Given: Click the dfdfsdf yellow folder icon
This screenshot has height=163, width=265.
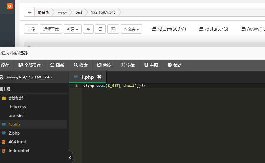Looking at the screenshot, I should pyautogui.click(x=4, y=98).
